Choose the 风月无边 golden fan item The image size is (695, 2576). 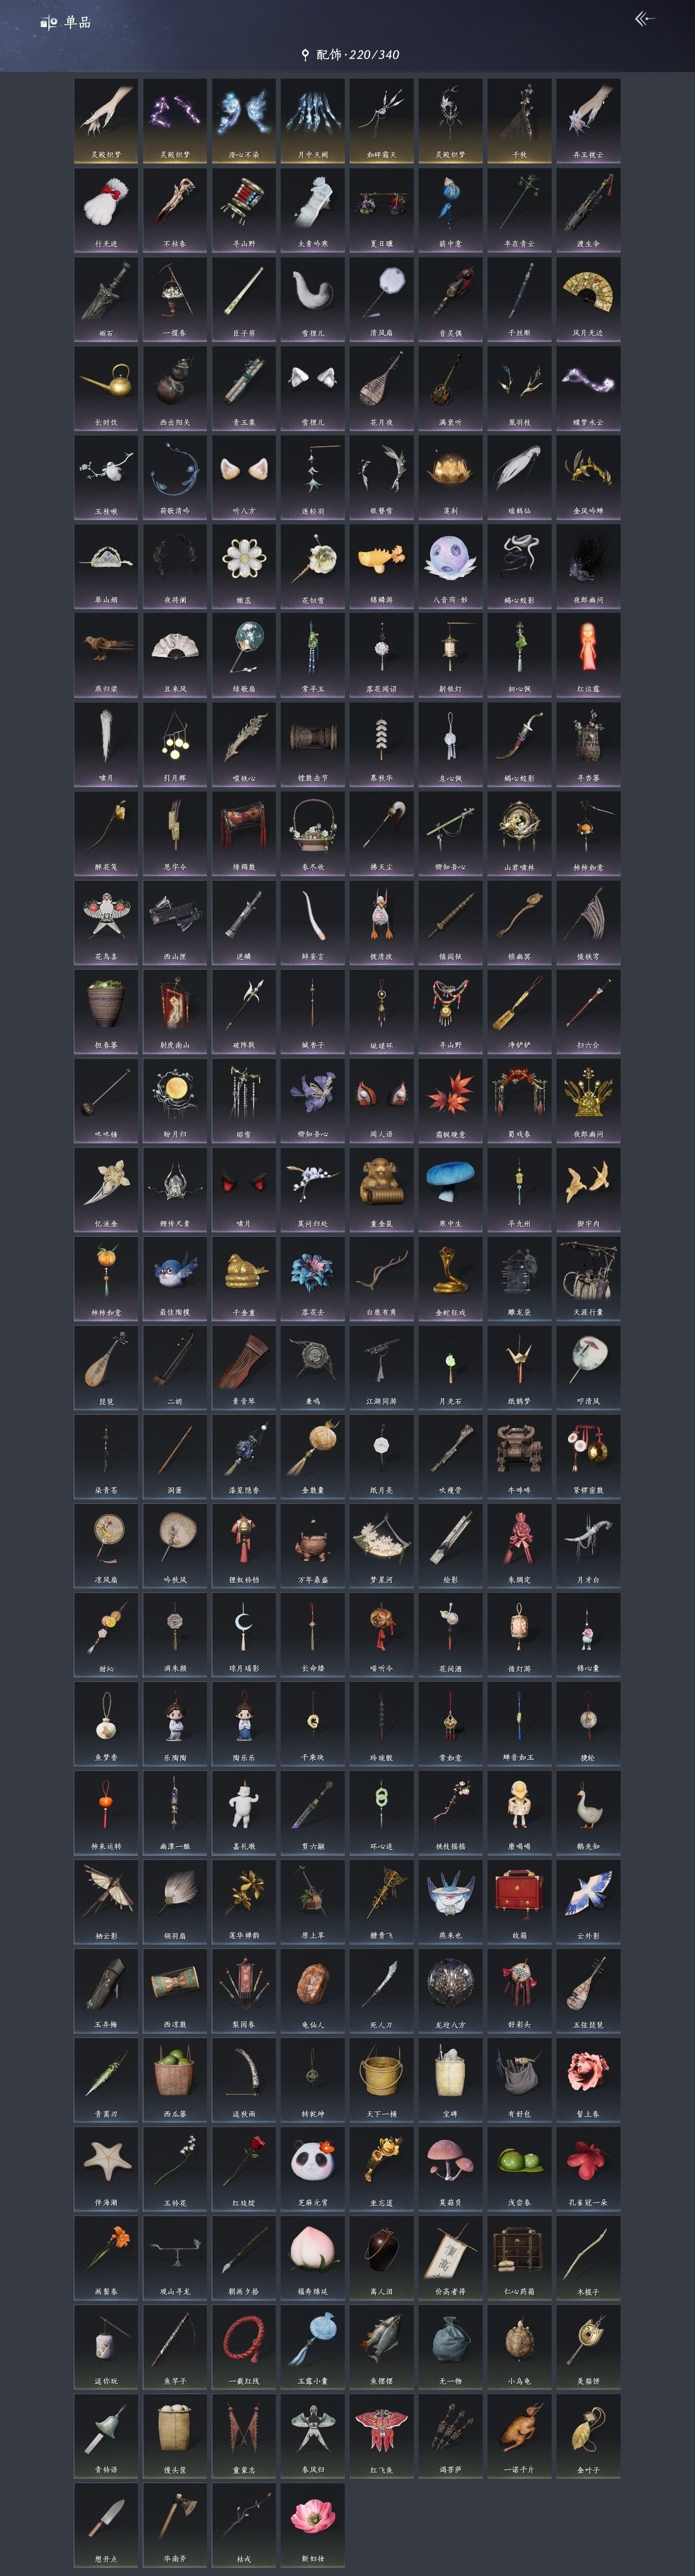[588, 299]
